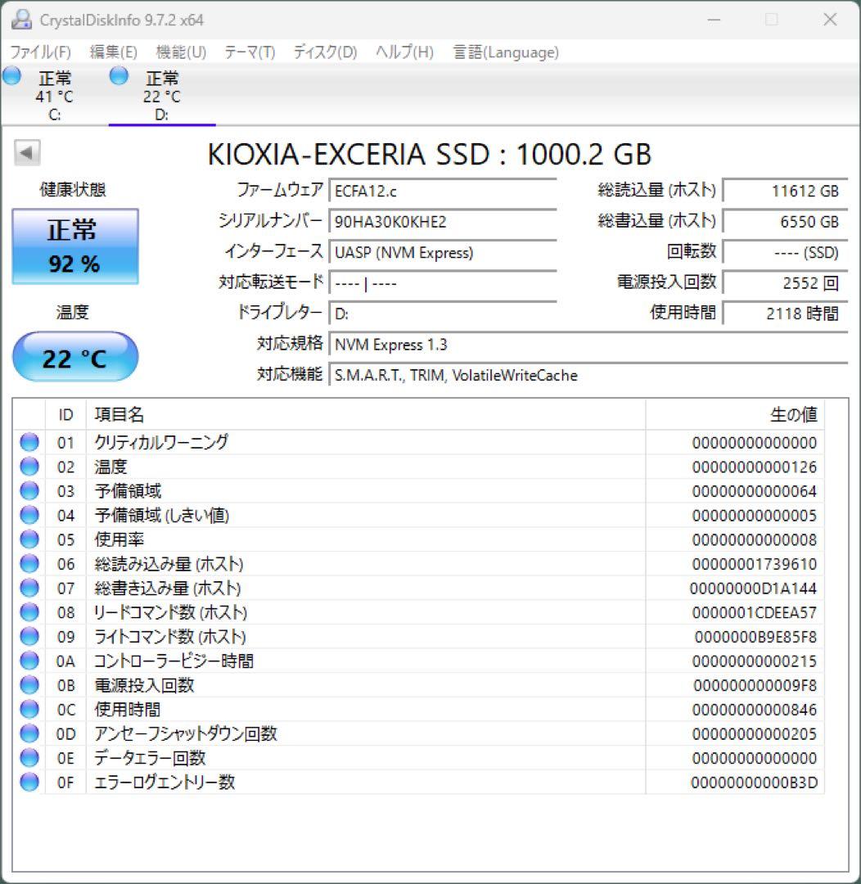Open the 言語(Language) menu

pos(504,52)
